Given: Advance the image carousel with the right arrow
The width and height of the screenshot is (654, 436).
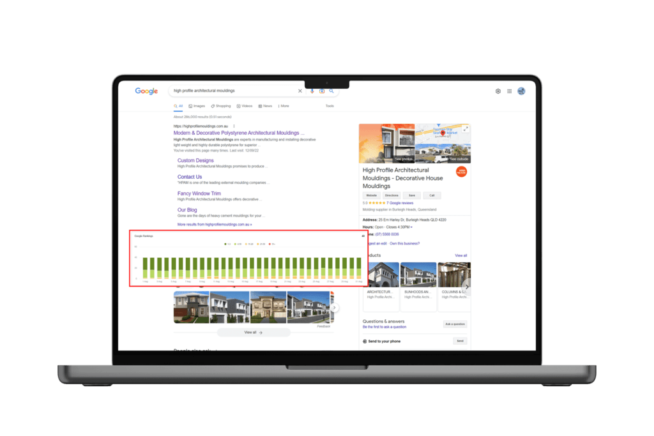Looking at the screenshot, I should (334, 308).
